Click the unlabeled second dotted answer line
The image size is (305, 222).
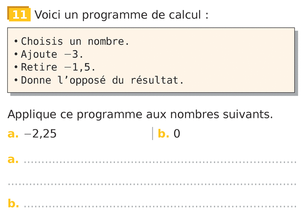[152, 184]
